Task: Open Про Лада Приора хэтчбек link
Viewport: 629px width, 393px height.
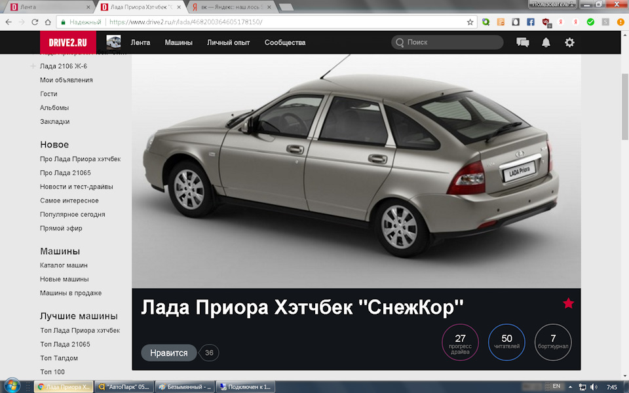Action: 80,159
